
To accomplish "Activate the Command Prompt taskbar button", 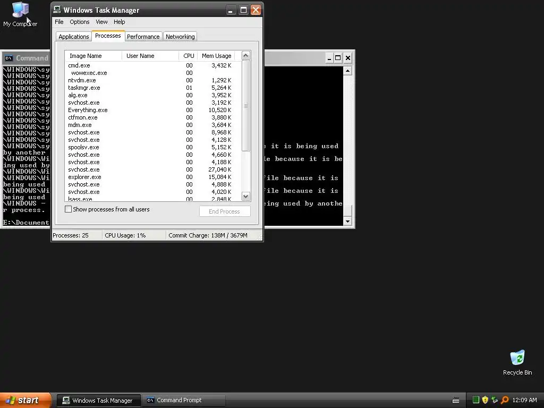I will (184, 401).
